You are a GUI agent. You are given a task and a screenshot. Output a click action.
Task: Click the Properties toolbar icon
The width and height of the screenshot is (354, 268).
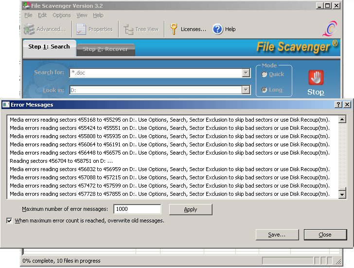click(x=81, y=29)
